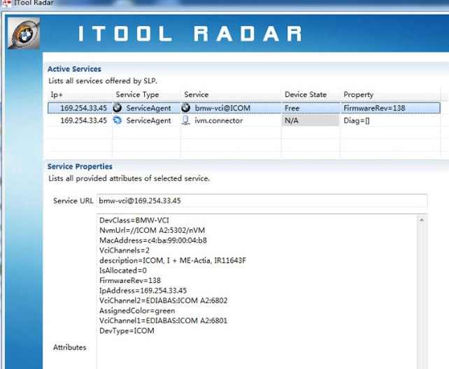This screenshot has height=369, width=449.
Task: Select the BMW icon beside bmw-vci@ICOM
Action: tap(186, 108)
